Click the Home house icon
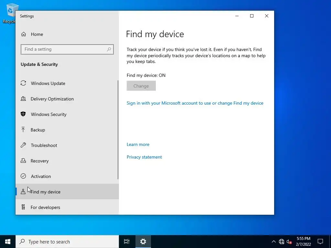The height and width of the screenshot is (248, 331). pyautogui.click(x=23, y=34)
